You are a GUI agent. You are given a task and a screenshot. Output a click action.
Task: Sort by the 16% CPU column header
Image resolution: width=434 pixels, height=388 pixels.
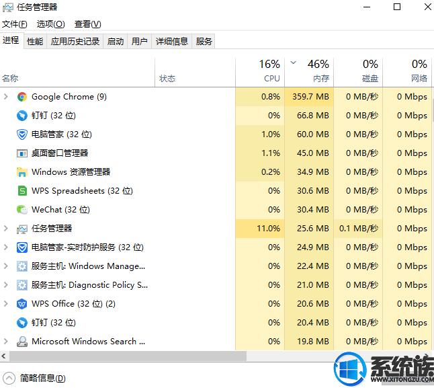[260, 73]
